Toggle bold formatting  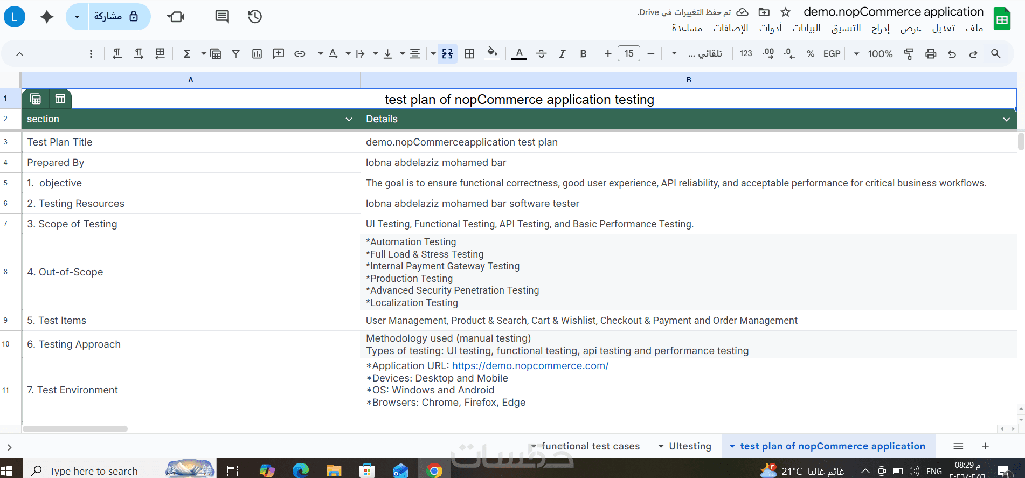pyautogui.click(x=583, y=54)
